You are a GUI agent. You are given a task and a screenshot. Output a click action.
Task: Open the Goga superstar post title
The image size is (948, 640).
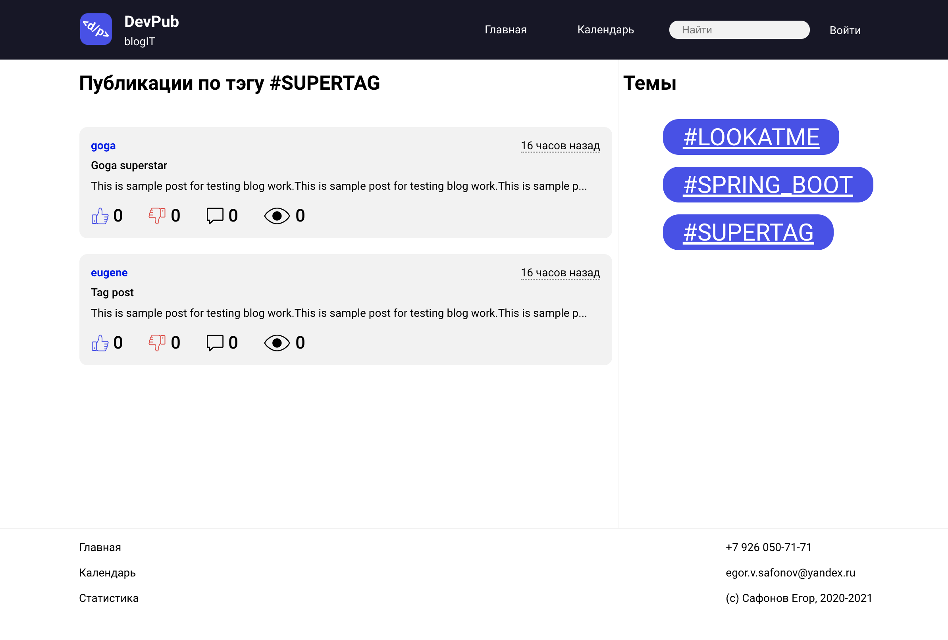point(129,166)
